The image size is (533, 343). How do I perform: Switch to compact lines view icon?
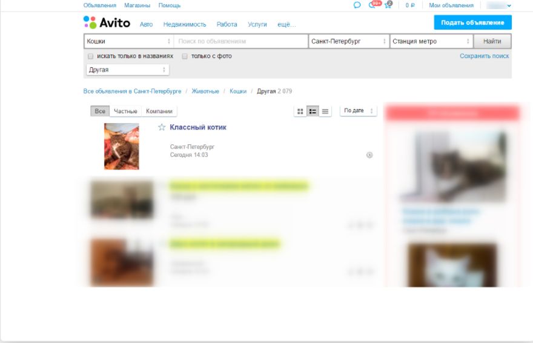(325, 111)
